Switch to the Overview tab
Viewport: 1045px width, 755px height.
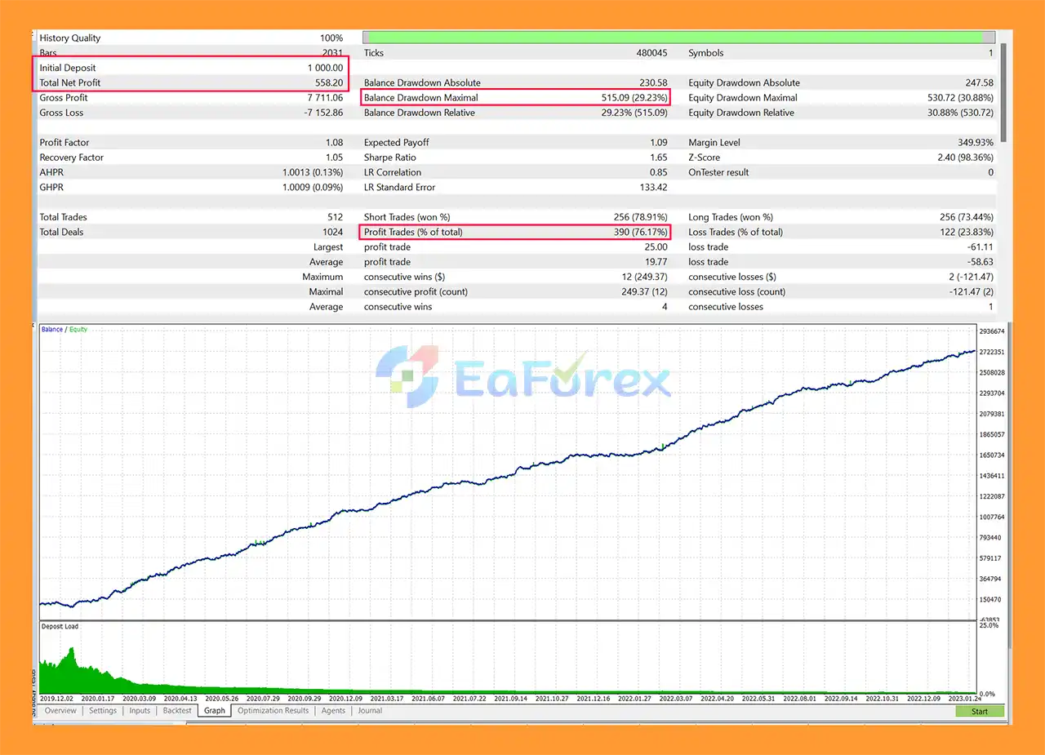point(60,711)
